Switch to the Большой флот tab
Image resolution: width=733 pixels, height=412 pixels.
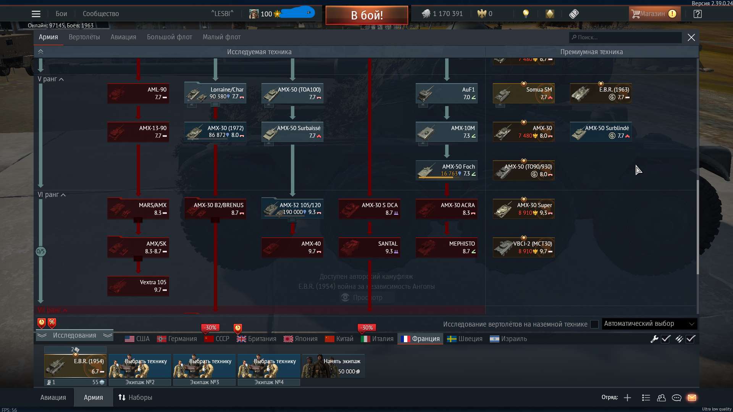[x=170, y=37]
